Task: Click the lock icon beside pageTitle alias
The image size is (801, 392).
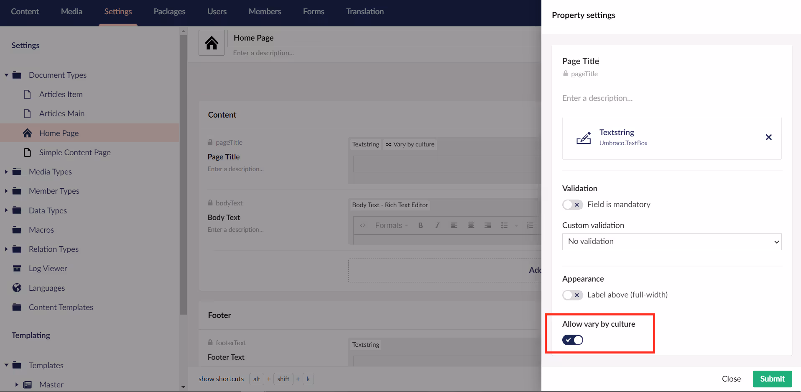Action: click(x=565, y=74)
